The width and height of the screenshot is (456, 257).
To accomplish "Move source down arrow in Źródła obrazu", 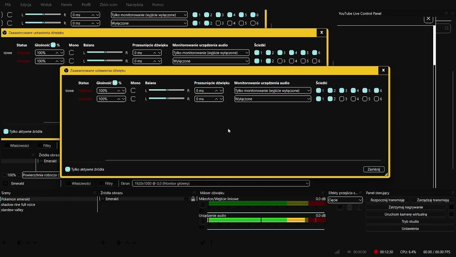I will pos(134,243).
